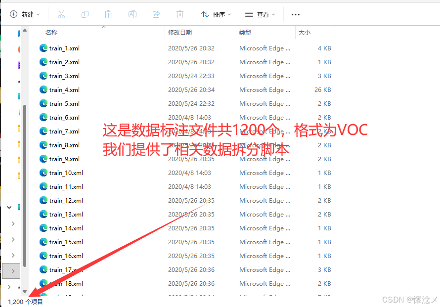The width and height of the screenshot is (440, 307).
Task: Click date 2020/5/24 22:32 of train_5.xml
Action: (x=191, y=103)
